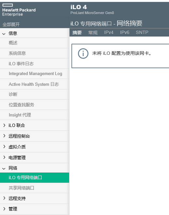Expand the 管理 section
This screenshot has width=169, height=215.
tap(4, 209)
